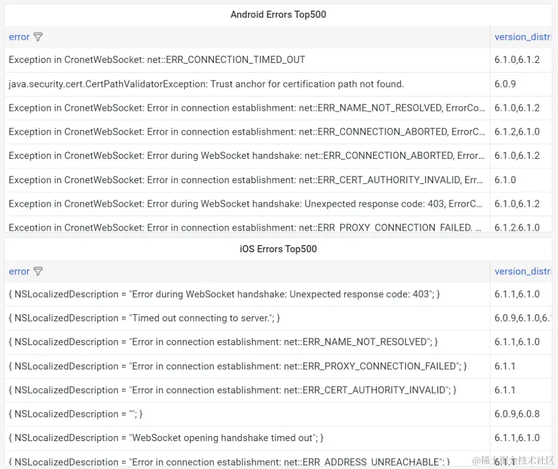Sort Android table by error column header
Screen dimensions: 558x469
[19, 37]
